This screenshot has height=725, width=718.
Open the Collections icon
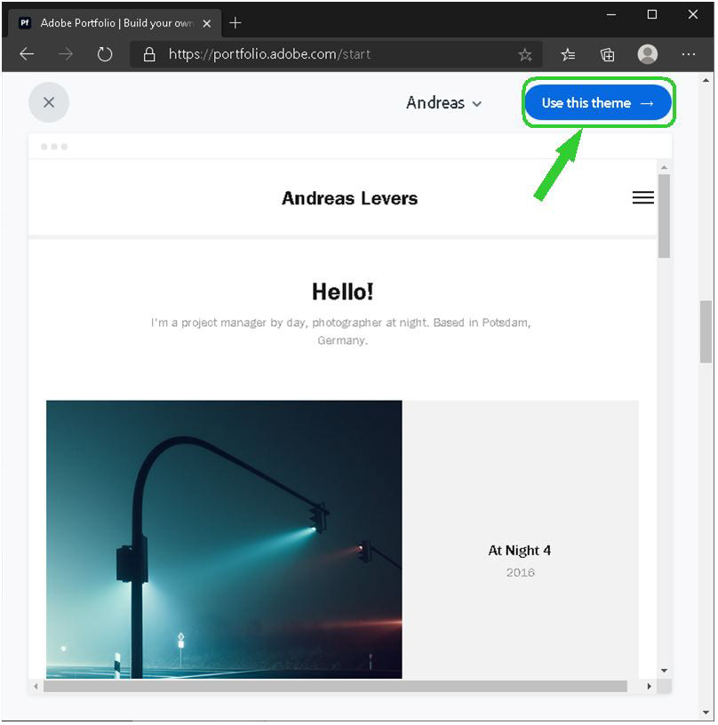click(607, 54)
